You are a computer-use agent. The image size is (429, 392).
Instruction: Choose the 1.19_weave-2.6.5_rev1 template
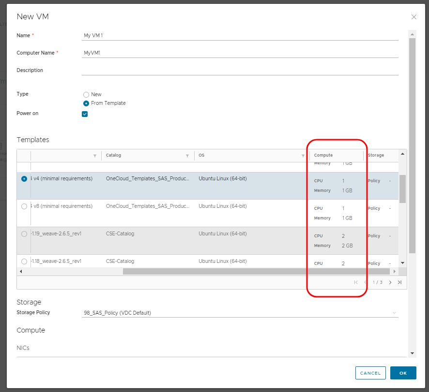(x=24, y=234)
